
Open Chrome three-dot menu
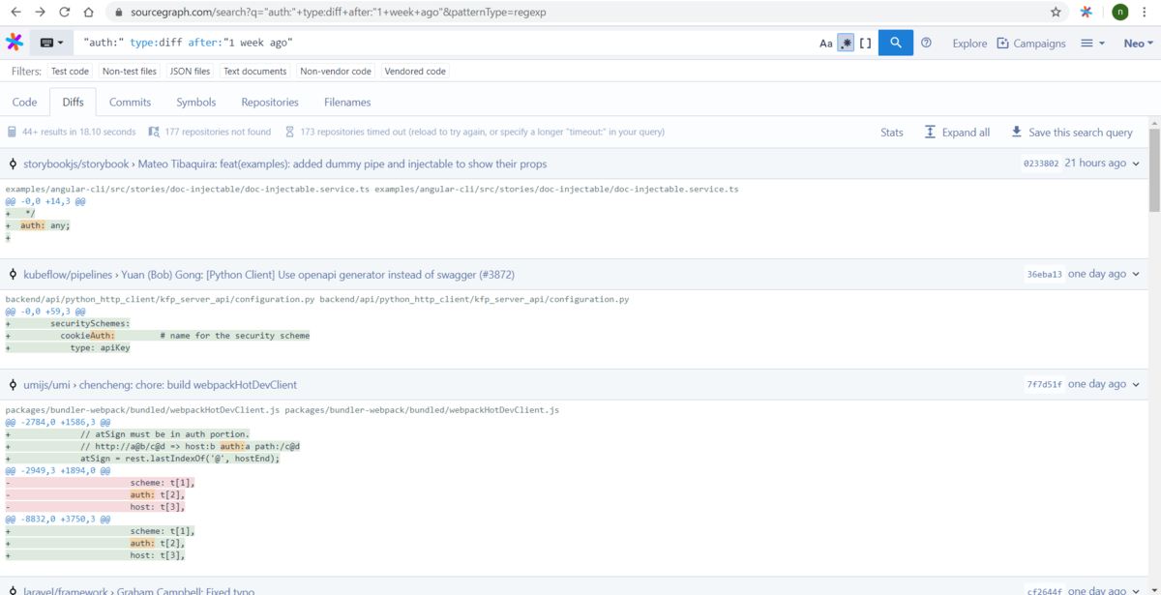tap(1146, 13)
